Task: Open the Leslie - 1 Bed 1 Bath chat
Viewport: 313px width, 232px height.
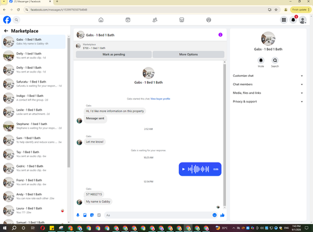Action: point(34,112)
